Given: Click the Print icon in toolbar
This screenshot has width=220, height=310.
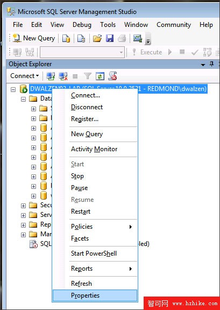Looking at the screenshot, I should 122,38.
